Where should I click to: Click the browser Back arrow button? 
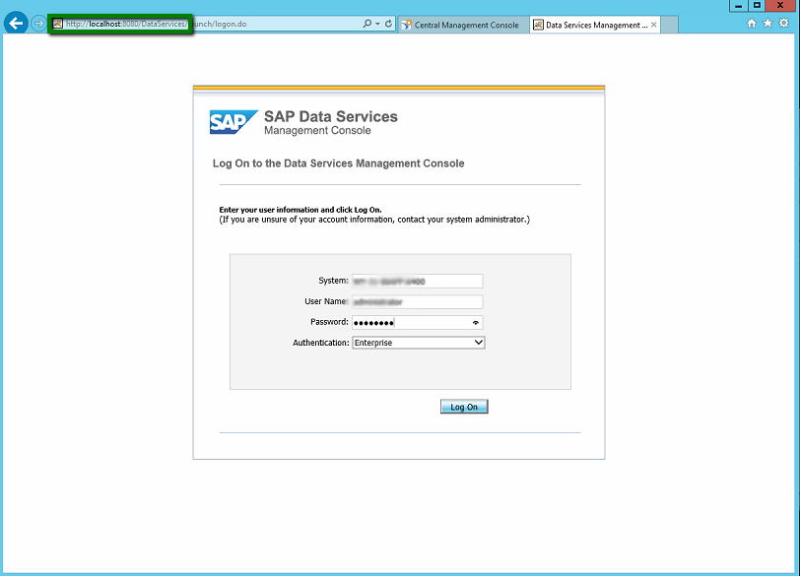click(16, 24)
